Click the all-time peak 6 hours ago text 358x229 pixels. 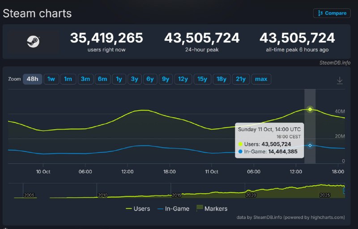tap(297, 50)
